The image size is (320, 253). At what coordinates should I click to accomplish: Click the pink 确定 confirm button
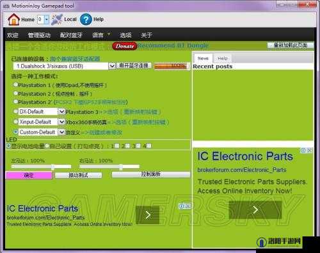(29, 175)
